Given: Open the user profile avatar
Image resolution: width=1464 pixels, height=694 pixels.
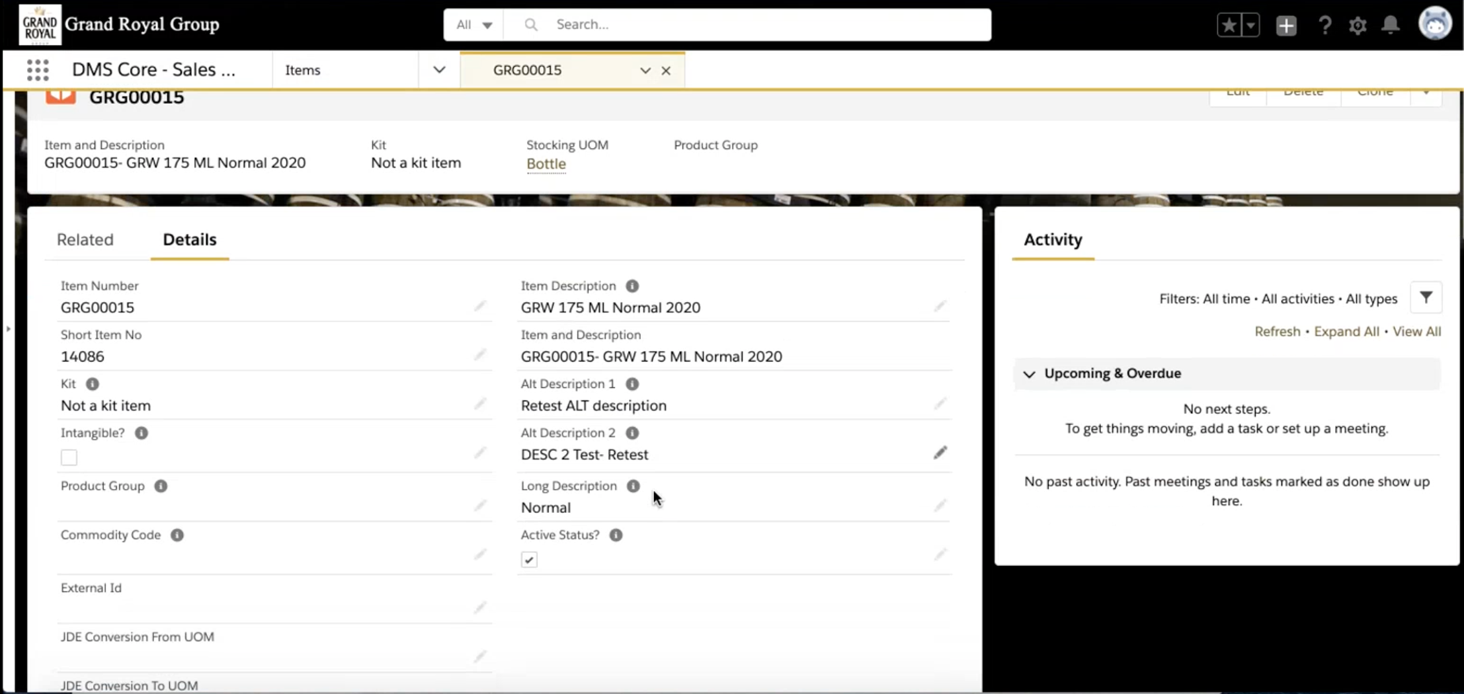Looking at the screenshot, I should coord(1434,24).
